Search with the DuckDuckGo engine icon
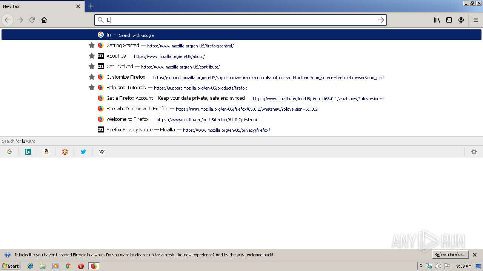 click(x=65, y=152)
